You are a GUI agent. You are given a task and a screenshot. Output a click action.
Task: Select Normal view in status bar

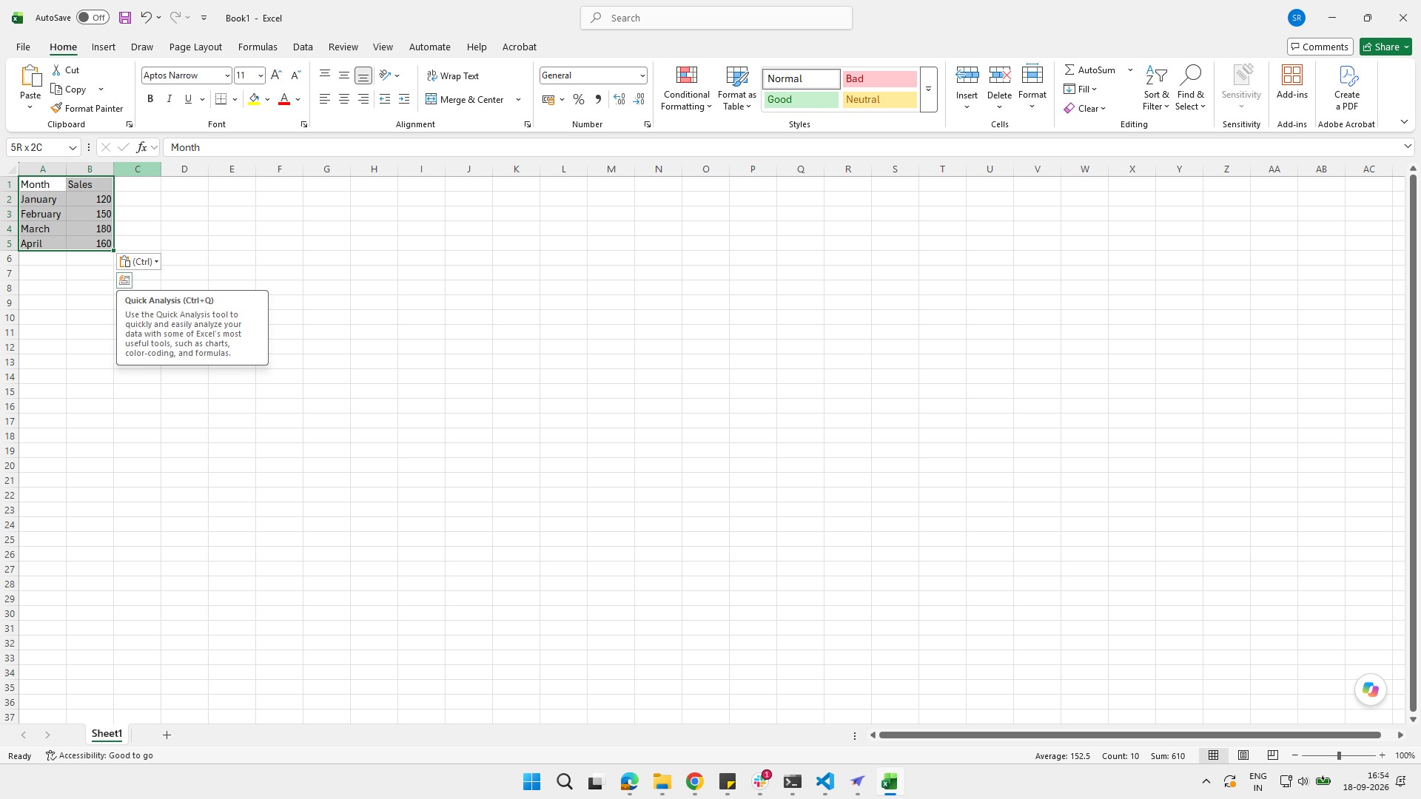click(x=1214, y=755)
